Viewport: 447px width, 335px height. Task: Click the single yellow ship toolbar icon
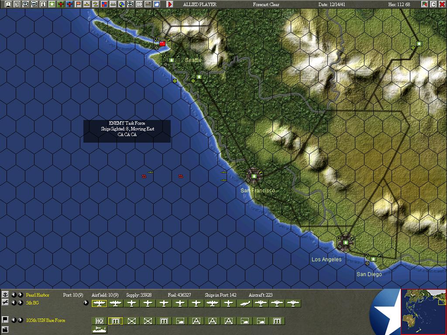87,4
